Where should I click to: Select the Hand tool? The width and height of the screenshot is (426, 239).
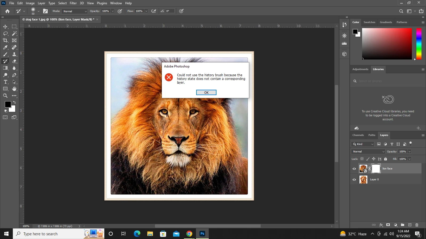(14, 89)
